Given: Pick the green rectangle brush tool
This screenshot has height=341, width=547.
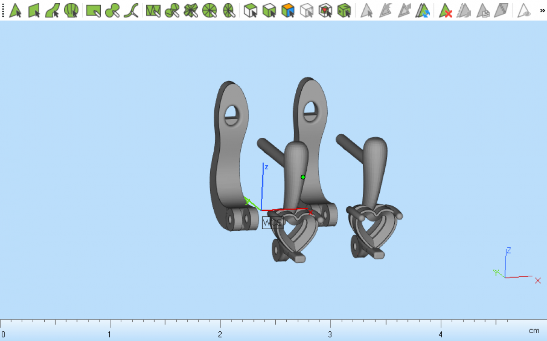Looking at the screenshot, I should [x=93, y=10].
